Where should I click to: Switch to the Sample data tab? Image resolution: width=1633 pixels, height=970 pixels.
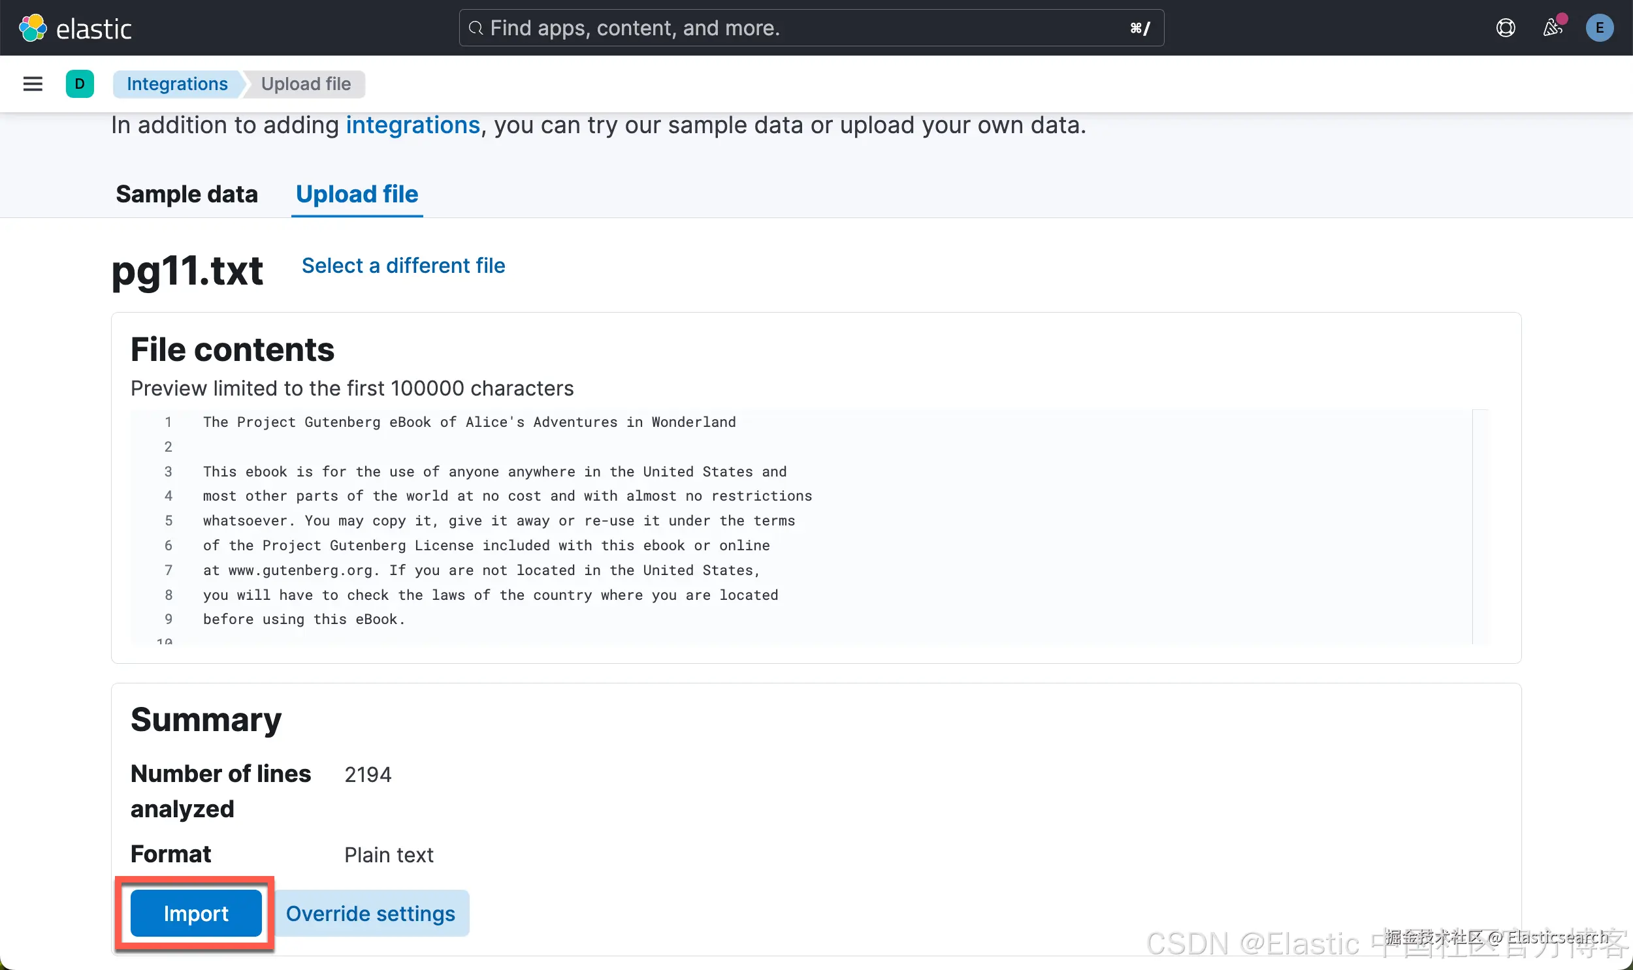point(186,194)
